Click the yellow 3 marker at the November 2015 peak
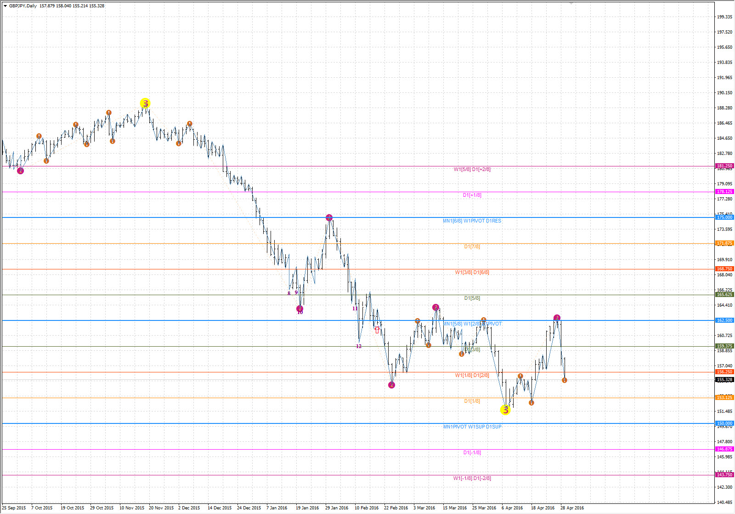 (x=145, y=103)
